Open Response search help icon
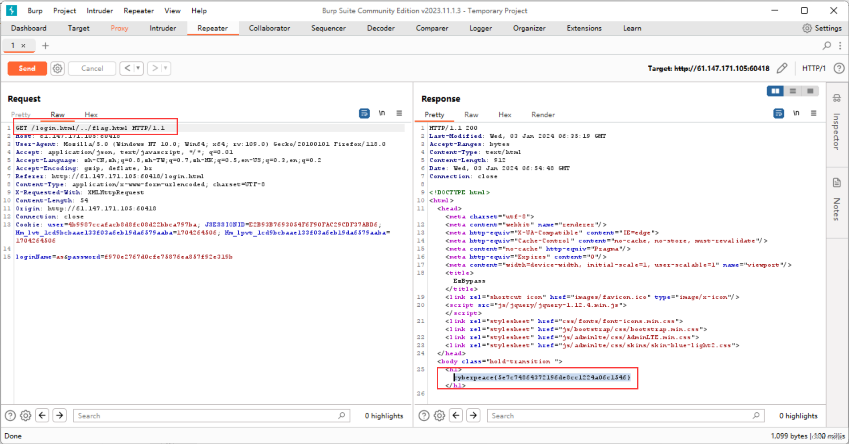849x444 pixels. [424, 416]
